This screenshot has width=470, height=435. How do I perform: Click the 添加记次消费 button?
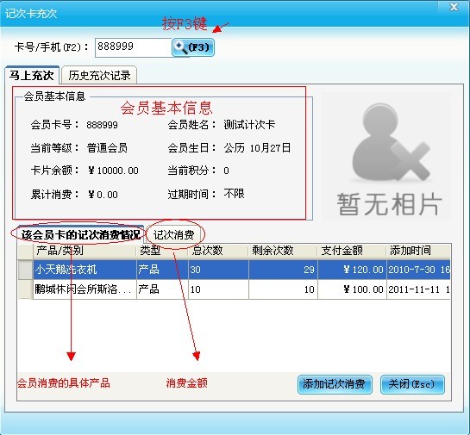(x=335, y=384)
